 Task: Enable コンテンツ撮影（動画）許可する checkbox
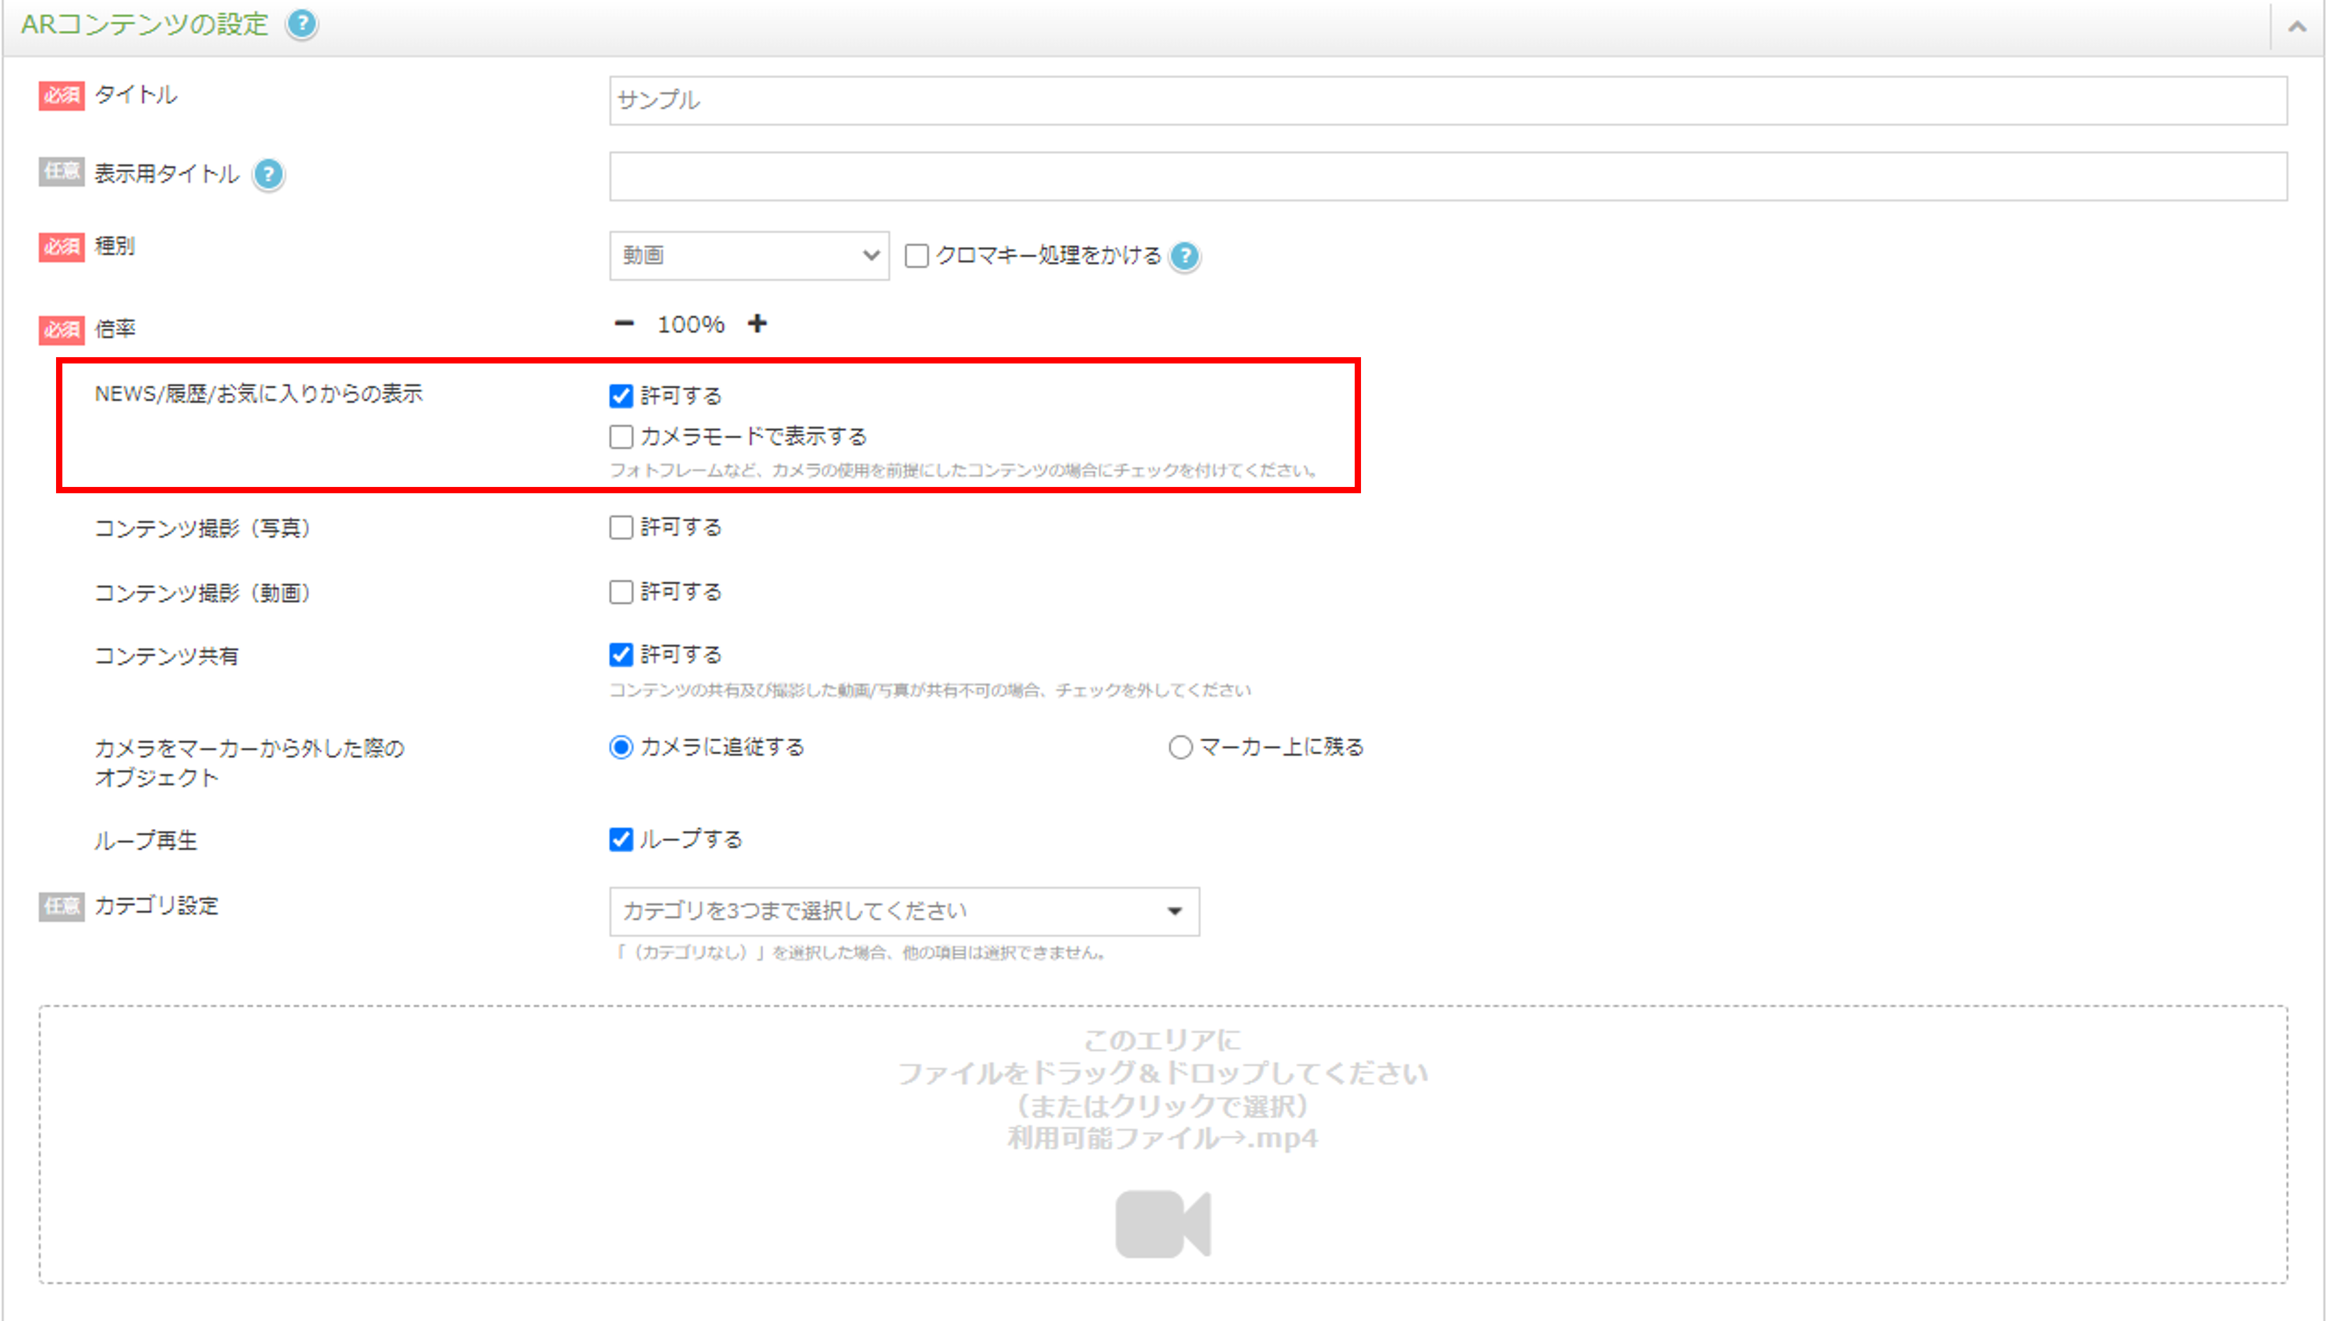[x=617, y=592]
